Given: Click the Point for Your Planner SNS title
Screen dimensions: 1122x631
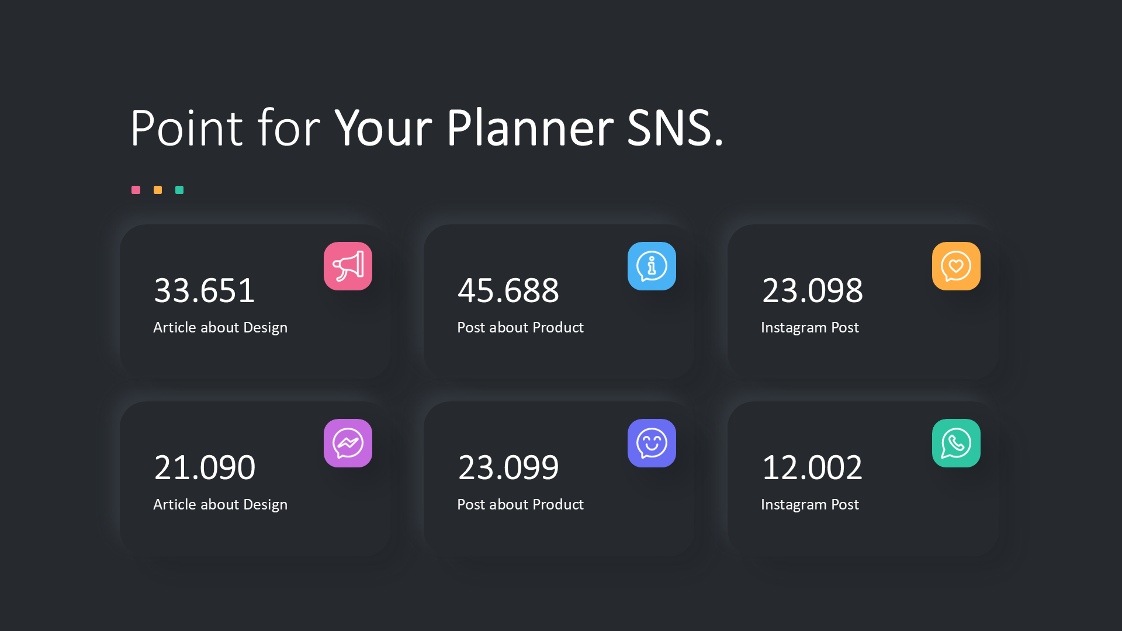Looking at the screenshot, I should pos(427,128).
